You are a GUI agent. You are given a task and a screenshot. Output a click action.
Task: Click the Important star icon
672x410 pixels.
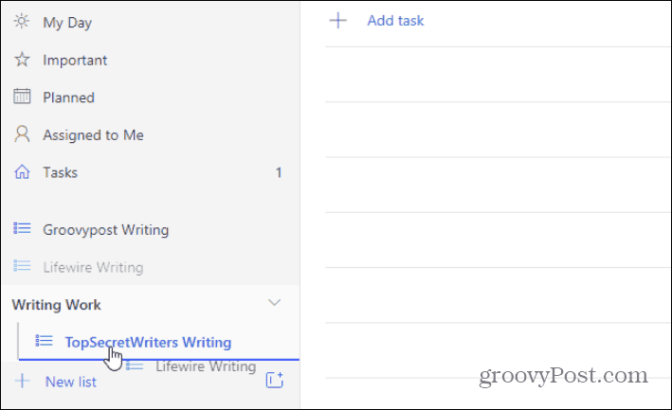tap(22, 60)
